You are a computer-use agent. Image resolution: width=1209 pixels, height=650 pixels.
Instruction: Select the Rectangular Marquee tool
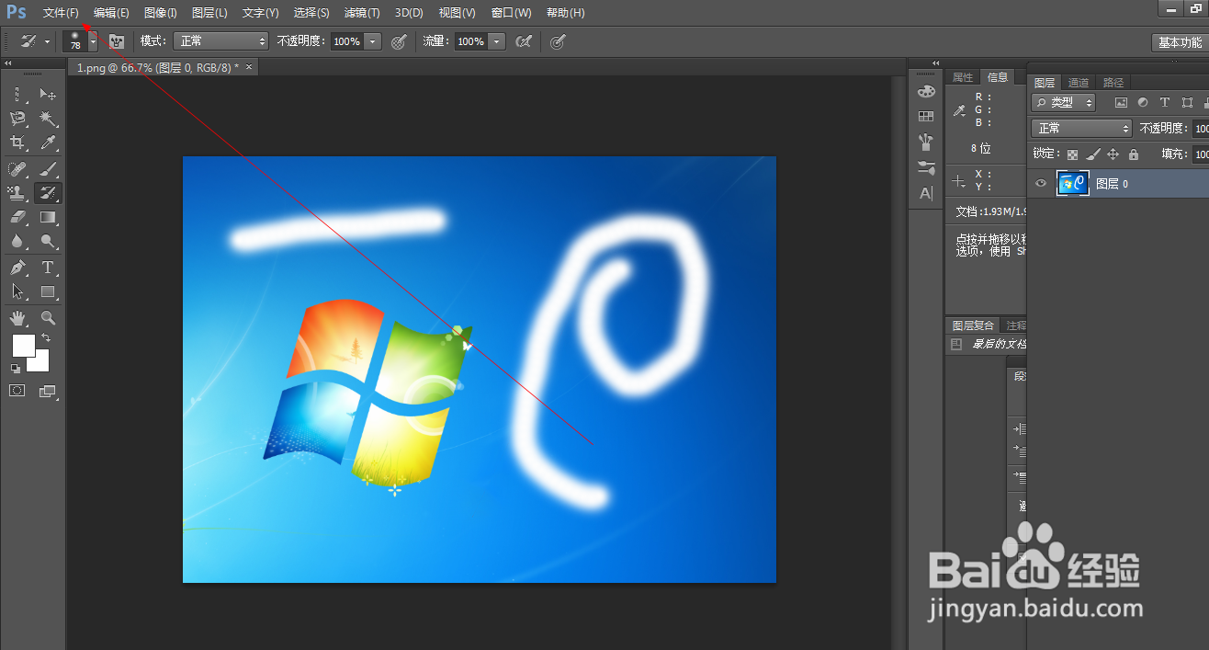pos(18,94)
